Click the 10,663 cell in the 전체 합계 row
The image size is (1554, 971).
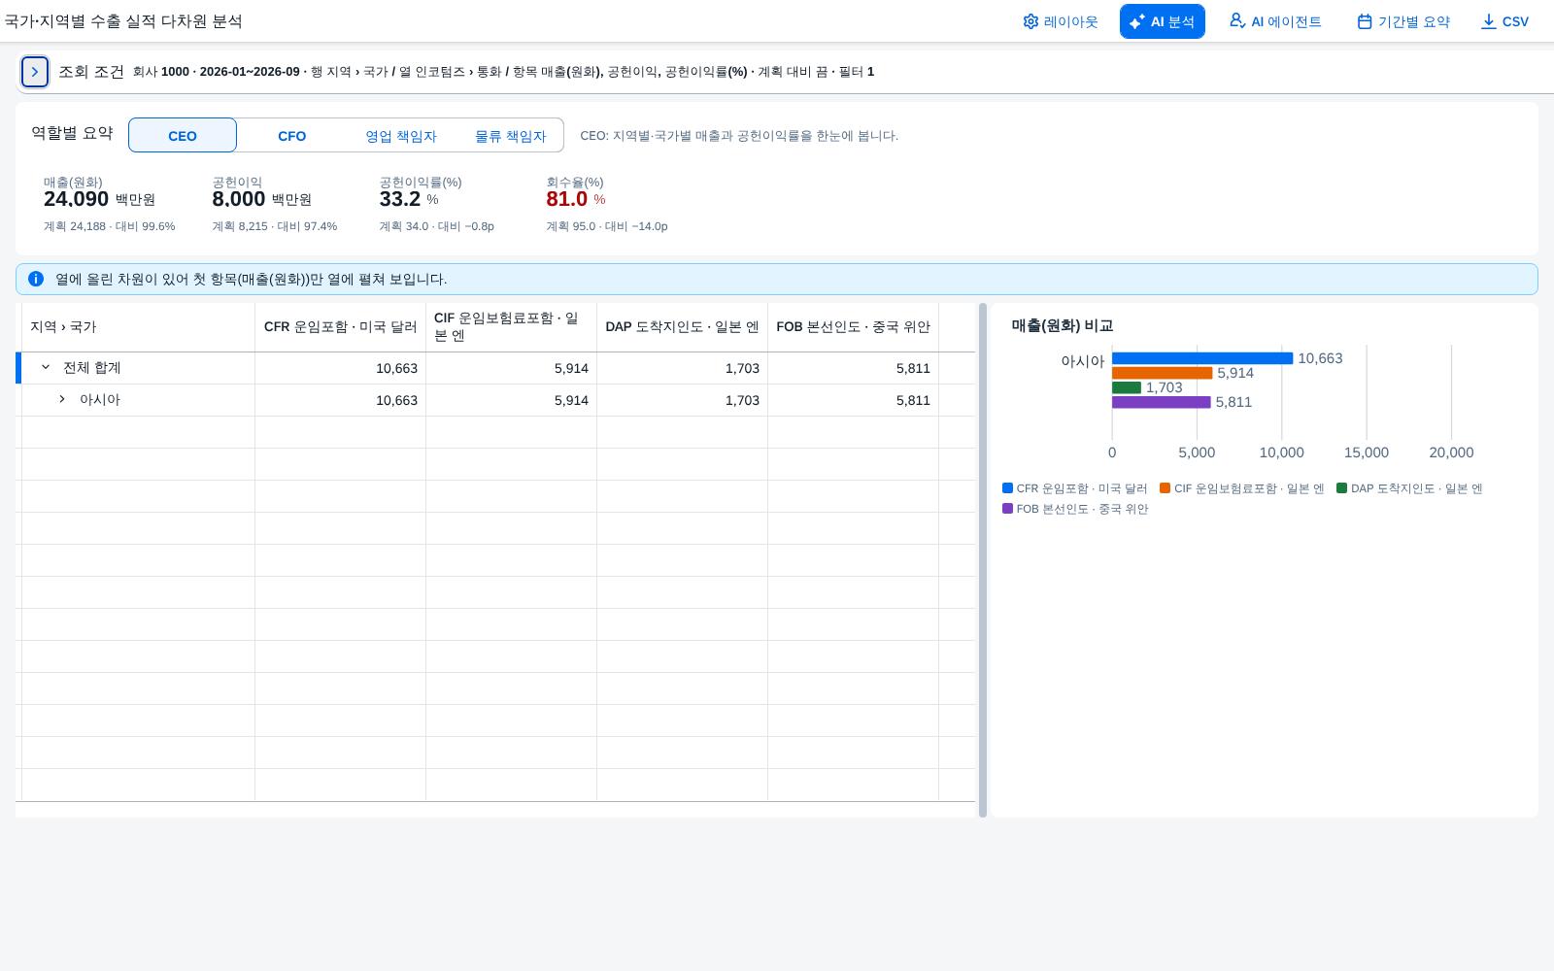340,368
